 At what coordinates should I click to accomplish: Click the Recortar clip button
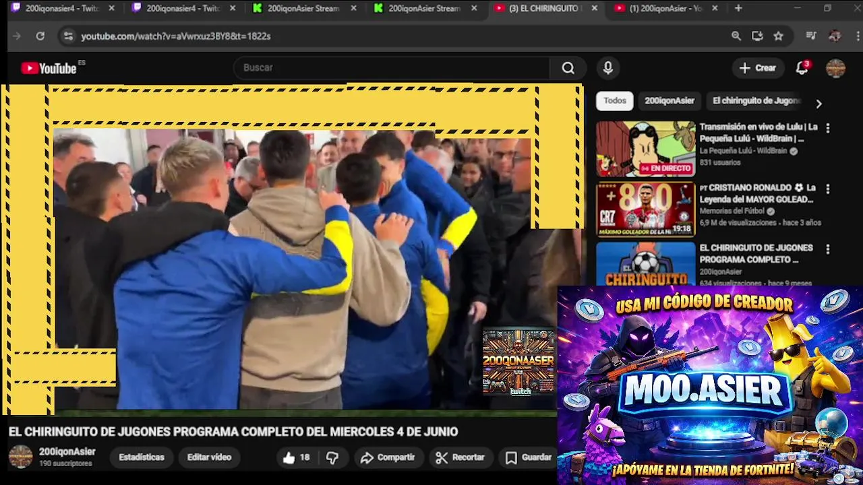pos(460,457)
